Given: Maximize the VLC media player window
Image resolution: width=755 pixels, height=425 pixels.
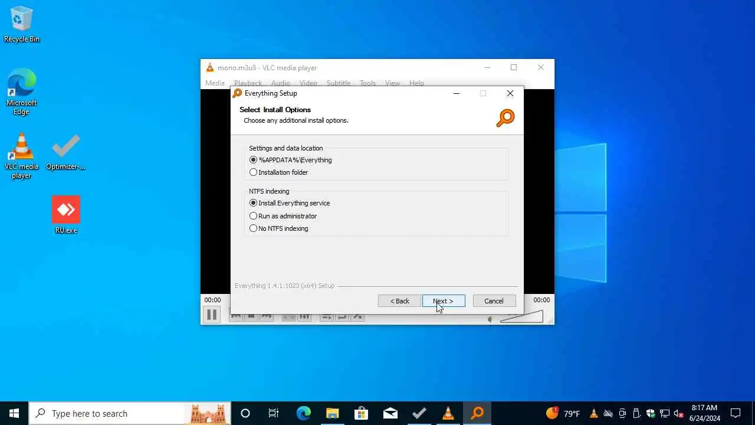Looking at the screenshot, I should (514, 67).
